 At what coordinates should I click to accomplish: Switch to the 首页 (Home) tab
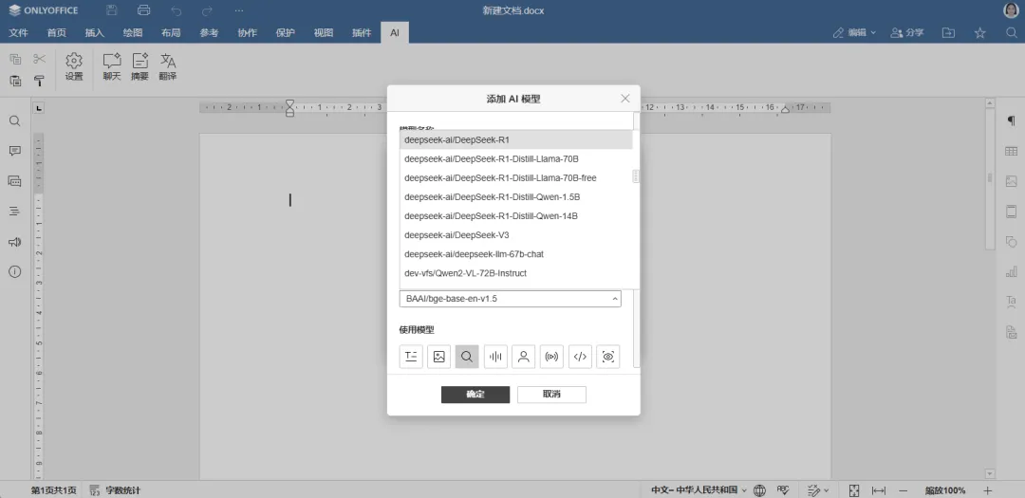56,32
